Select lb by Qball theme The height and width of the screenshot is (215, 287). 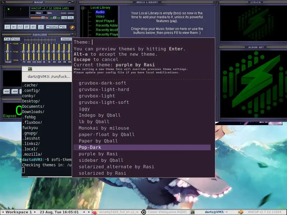pyautogui.click(x=142, y=121)
